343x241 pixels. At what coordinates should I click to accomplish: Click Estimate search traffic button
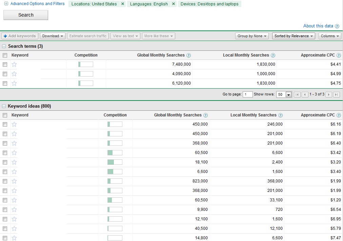(x=88, y=36)
